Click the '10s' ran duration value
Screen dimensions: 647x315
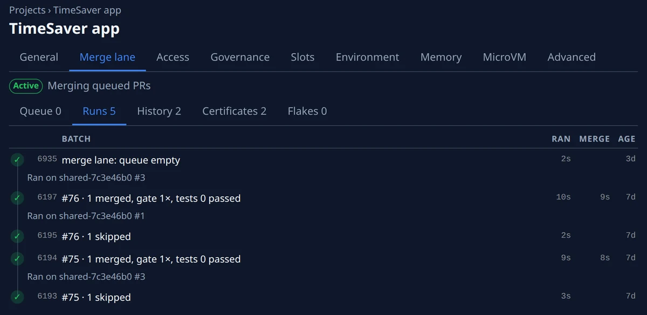coord(563,197)
